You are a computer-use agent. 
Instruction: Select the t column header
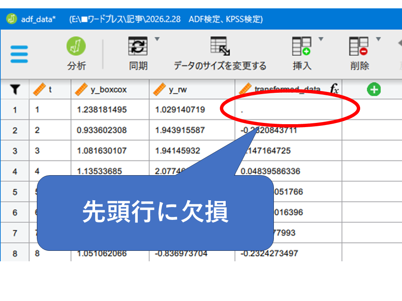pyautogui.click(x=50, y=89)
